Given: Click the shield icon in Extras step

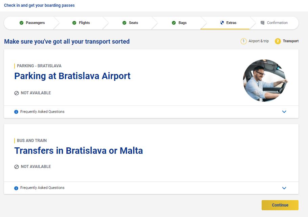Looking at the screenshot, I should pyautogui.click(x=222, y=23).
